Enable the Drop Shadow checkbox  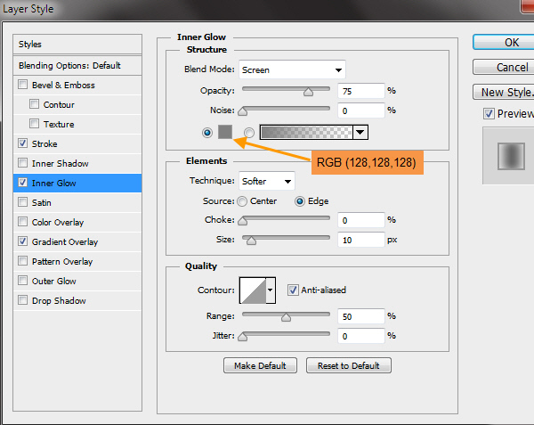pyautogui.click(x=22, y=301)
